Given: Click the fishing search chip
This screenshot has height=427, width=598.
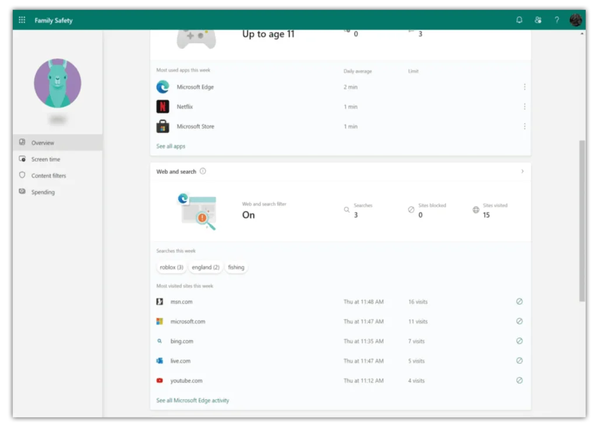Looking at the screenshot, I should point(236,267).
